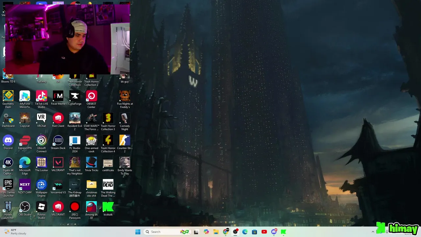Select Resident Evil 2 desktop icon
Image resolution: width=421 pixels, height=237 pixels.
75,121
